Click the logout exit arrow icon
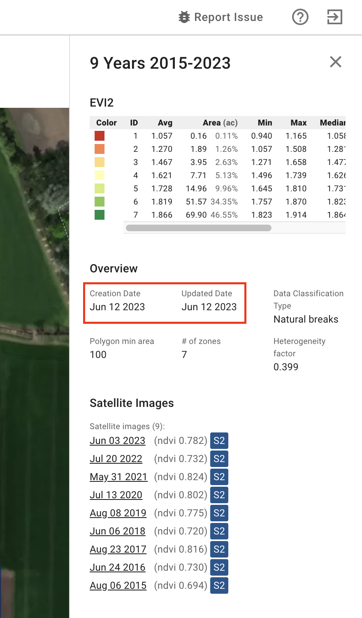 334,17
